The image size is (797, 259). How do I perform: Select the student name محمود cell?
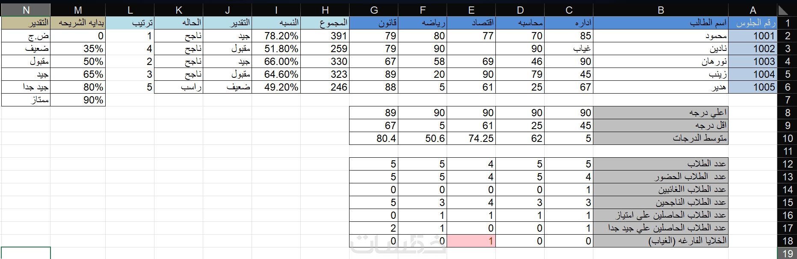(x=661, y=36)
